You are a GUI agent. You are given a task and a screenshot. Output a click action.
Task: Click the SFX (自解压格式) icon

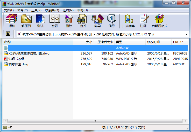159,19
